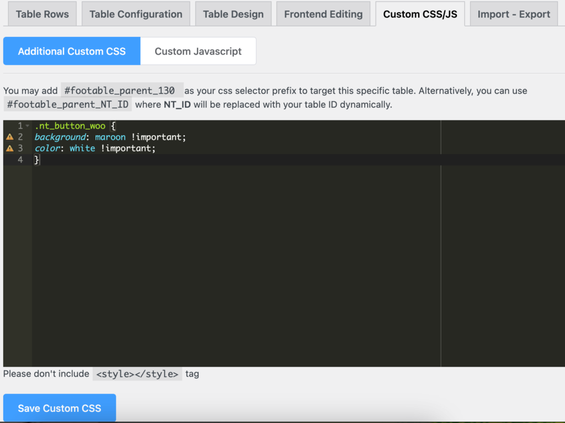Go to Frontend Editing tab
This screenshot has width=565, height=423.
[323, 14]
